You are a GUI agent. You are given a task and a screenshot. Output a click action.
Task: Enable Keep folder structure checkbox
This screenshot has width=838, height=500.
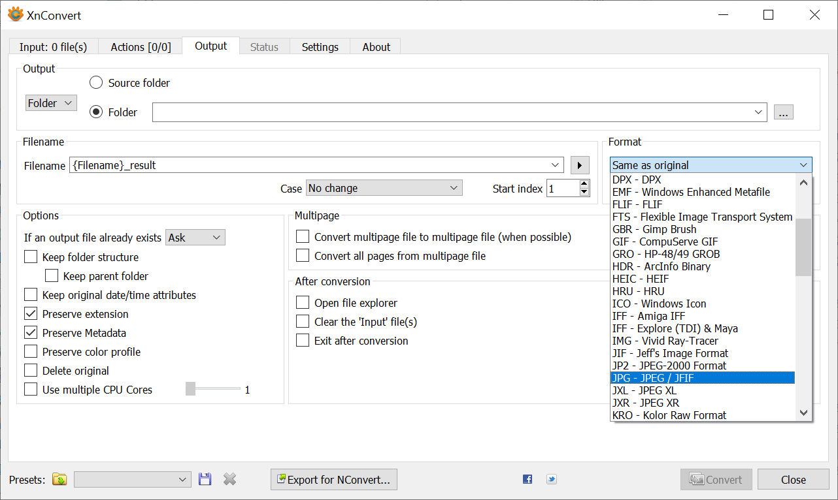[x=31, y=257]
